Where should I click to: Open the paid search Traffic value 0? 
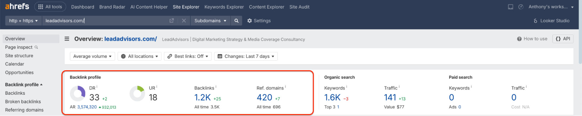pyautogui.click(x=514, y=97)
